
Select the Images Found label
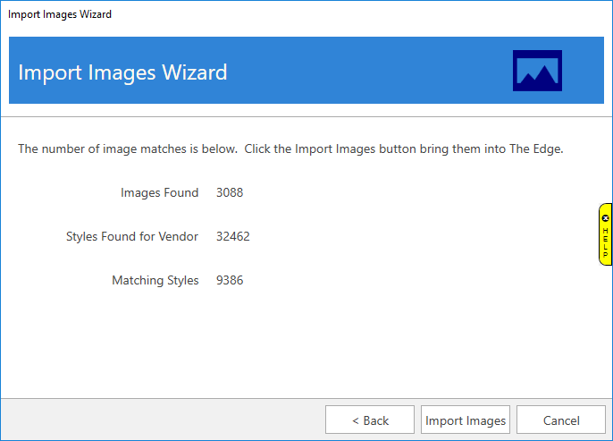[159, 192]
